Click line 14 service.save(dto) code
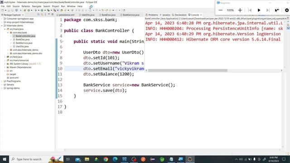This screenshot has width=290, height=163. pyautogui.click(x=105, y=91)
